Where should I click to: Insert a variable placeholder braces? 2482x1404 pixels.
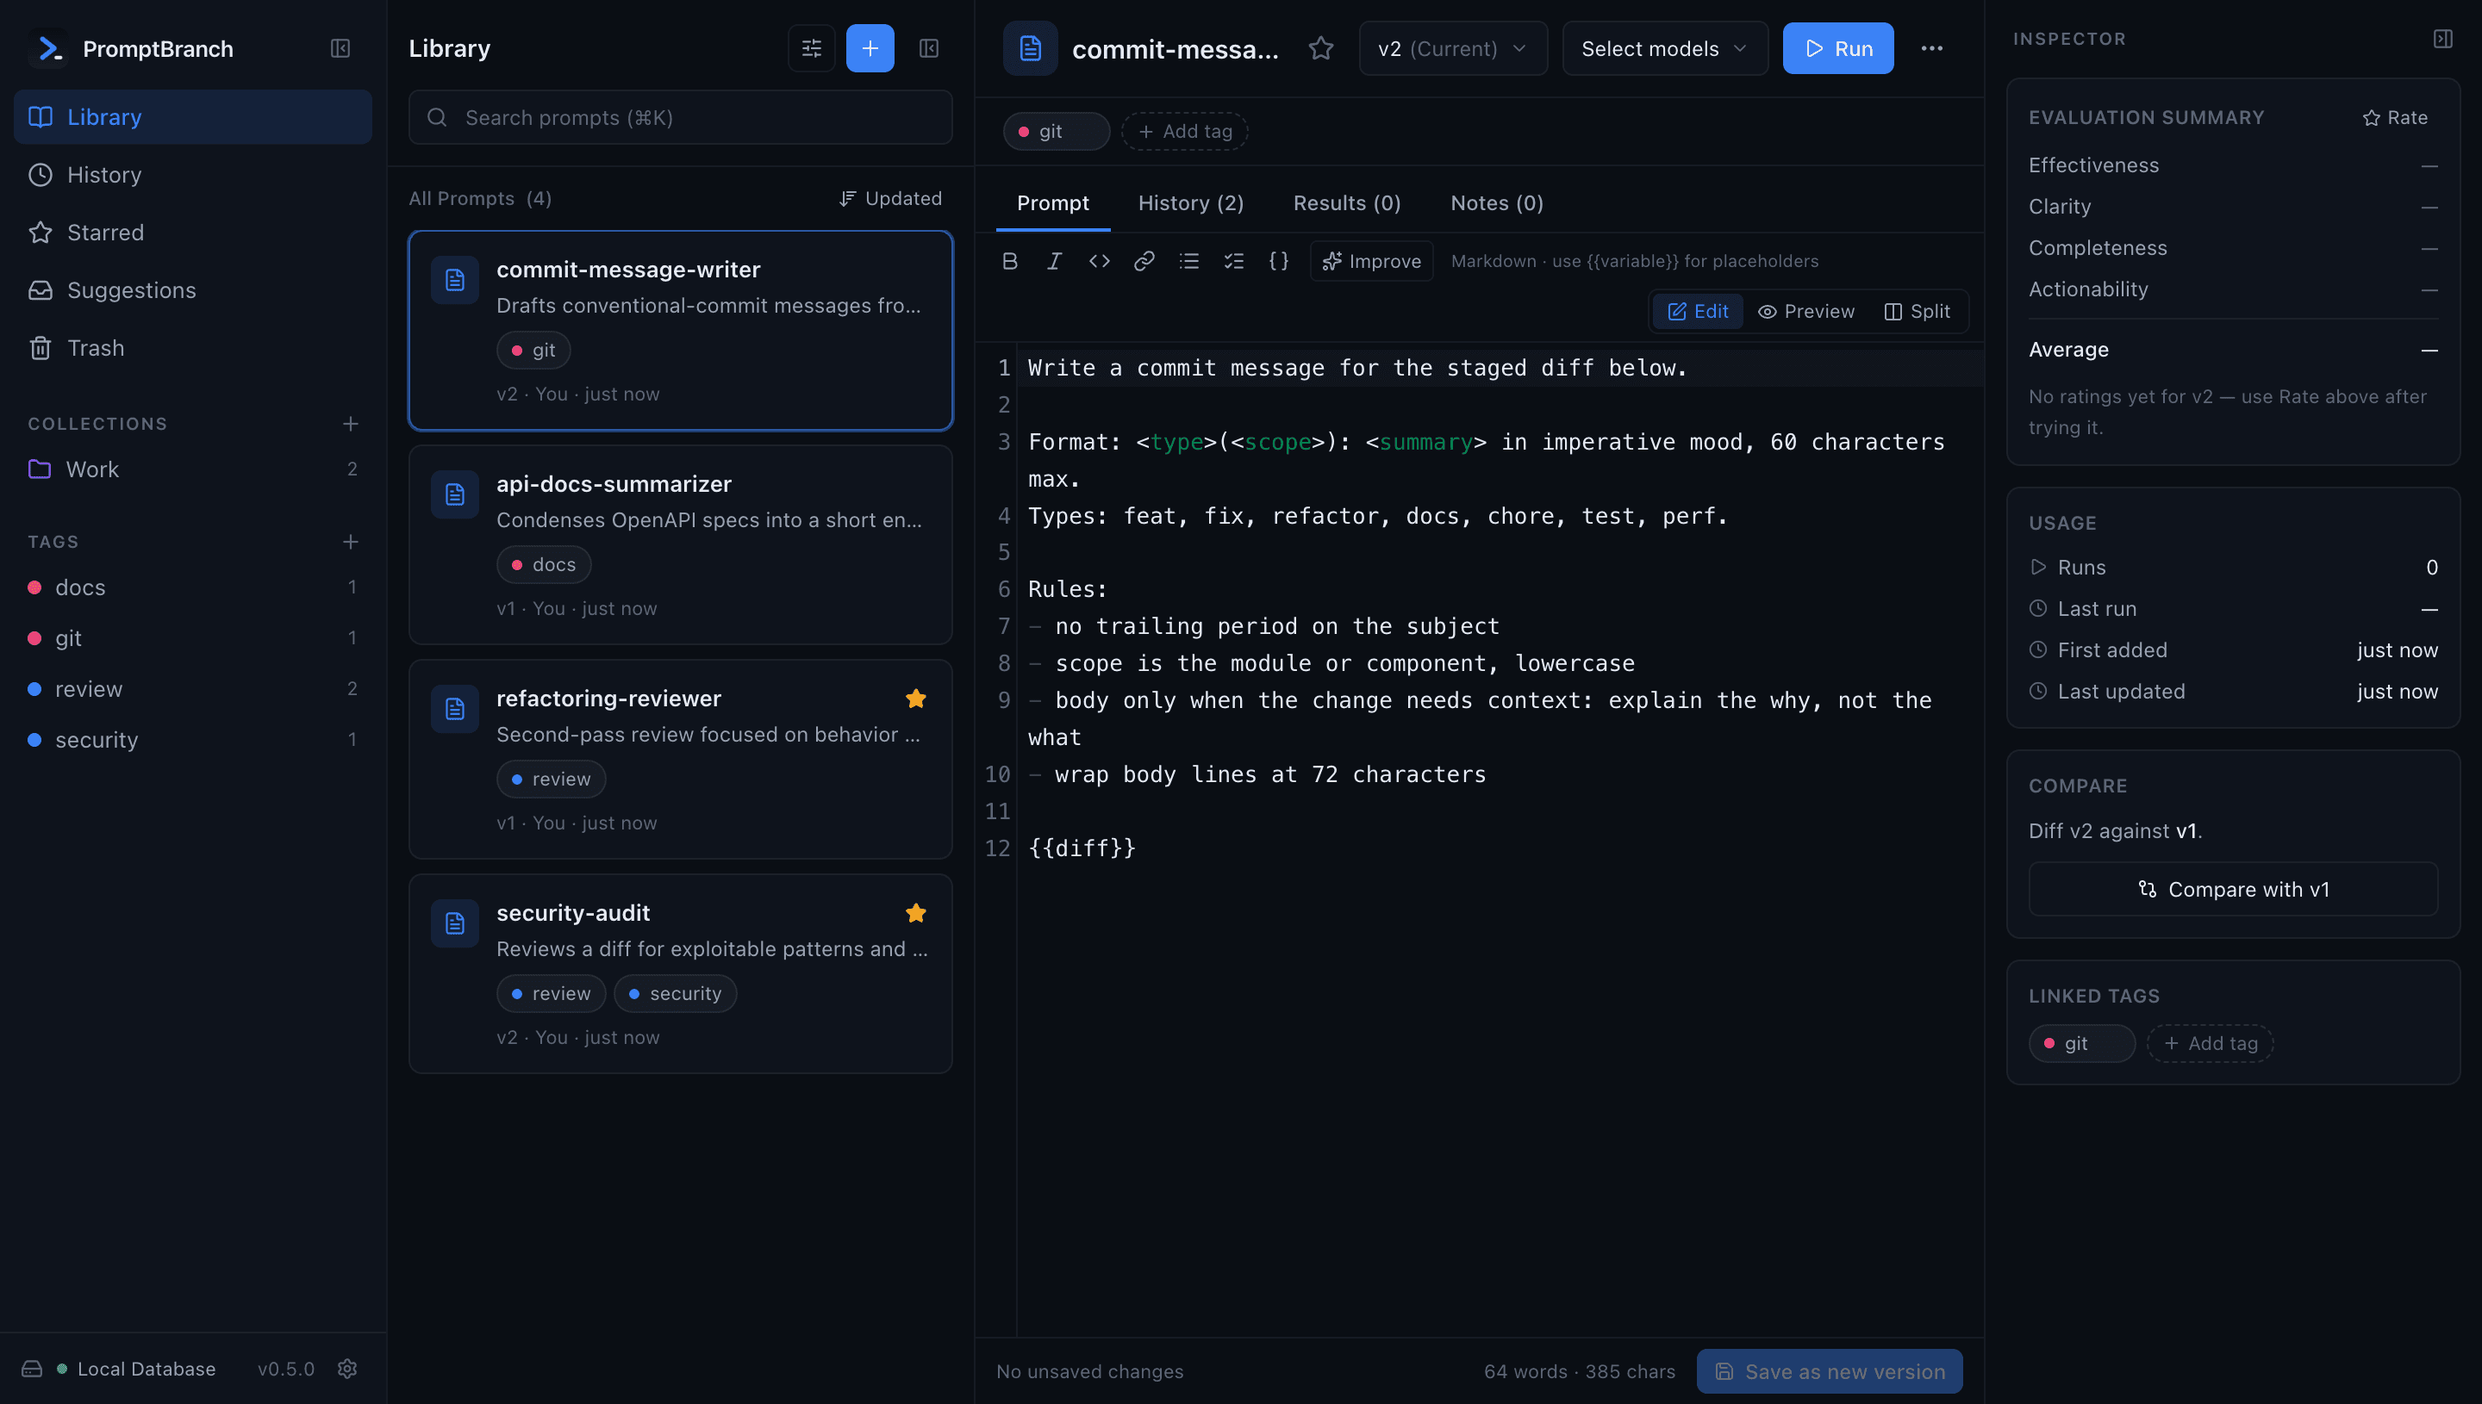point(1278,260)
